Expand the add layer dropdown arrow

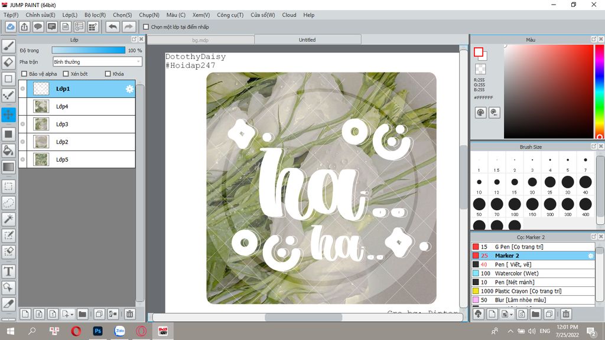tap(71, 314)
